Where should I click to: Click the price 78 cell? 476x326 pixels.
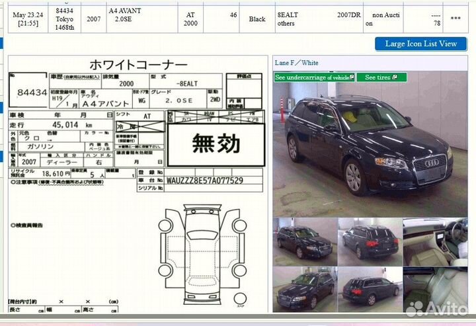[x=423, y=19]
